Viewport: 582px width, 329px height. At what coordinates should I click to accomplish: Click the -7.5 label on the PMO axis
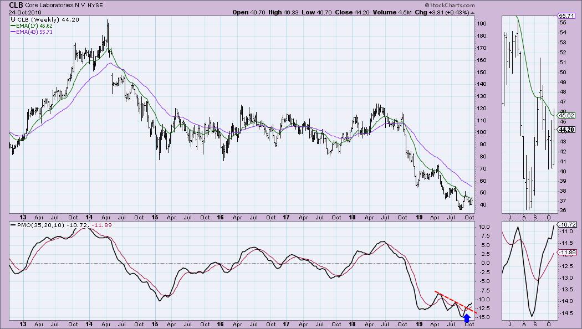[x=485, y=290]
